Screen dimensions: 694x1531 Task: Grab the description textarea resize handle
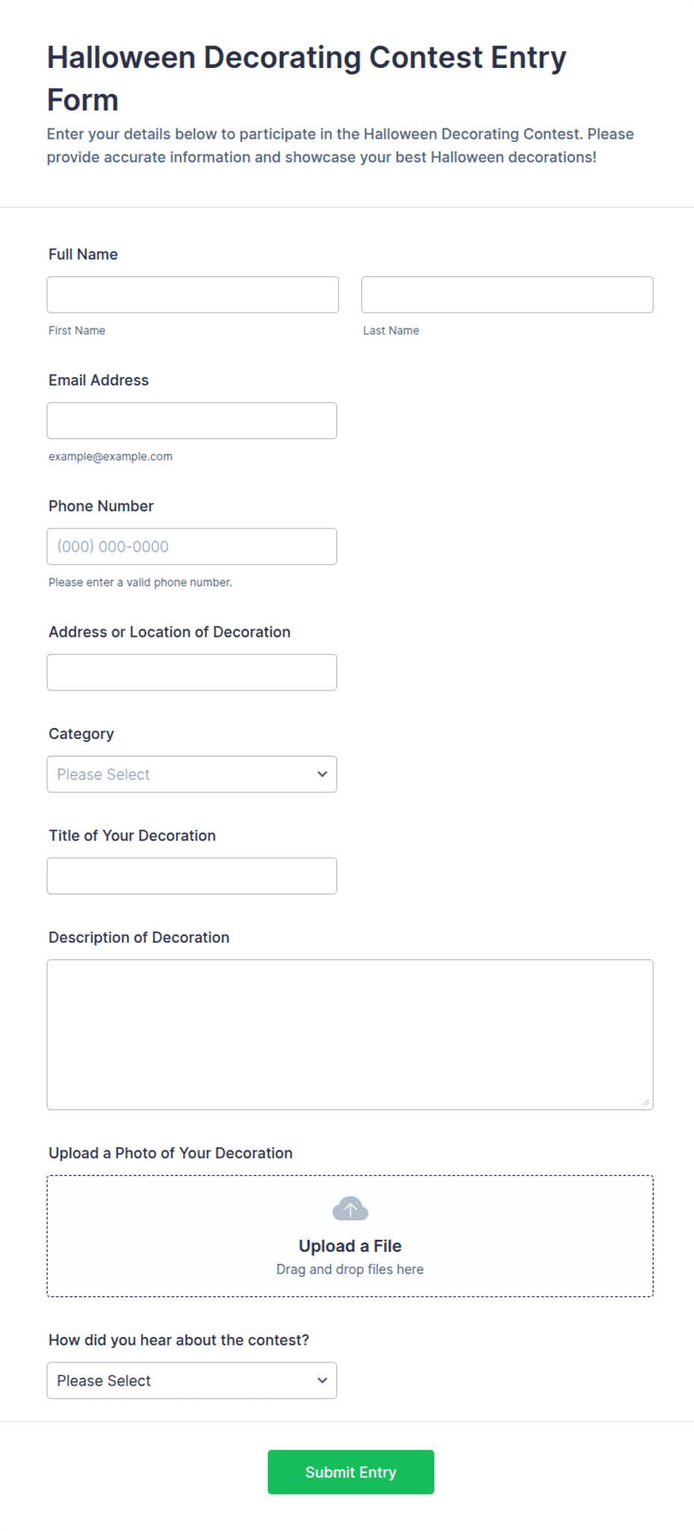(x=645, y=1103)
